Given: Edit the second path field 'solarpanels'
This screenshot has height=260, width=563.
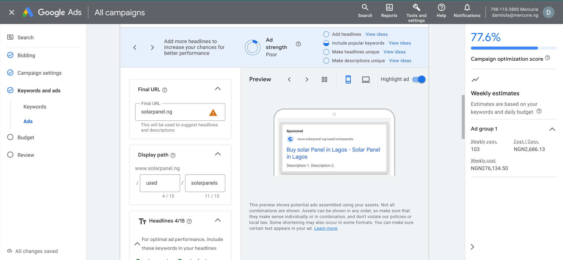Looking at the screenshot, I should [205, 183].
